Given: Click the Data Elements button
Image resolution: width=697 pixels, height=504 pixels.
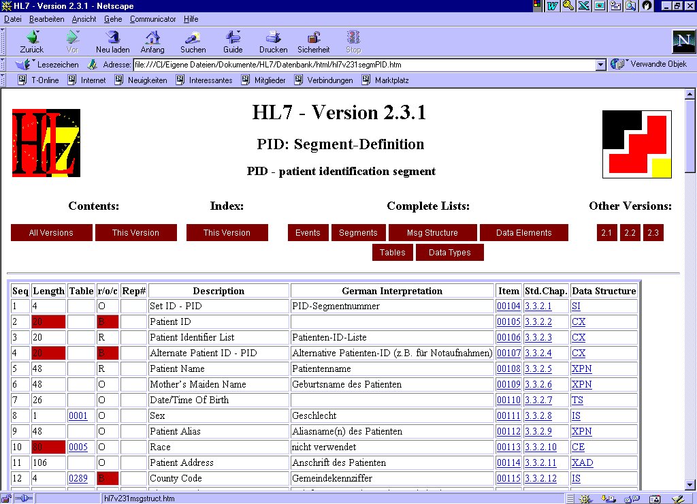Looking at the screenshot, I should (x=523, y=233).
